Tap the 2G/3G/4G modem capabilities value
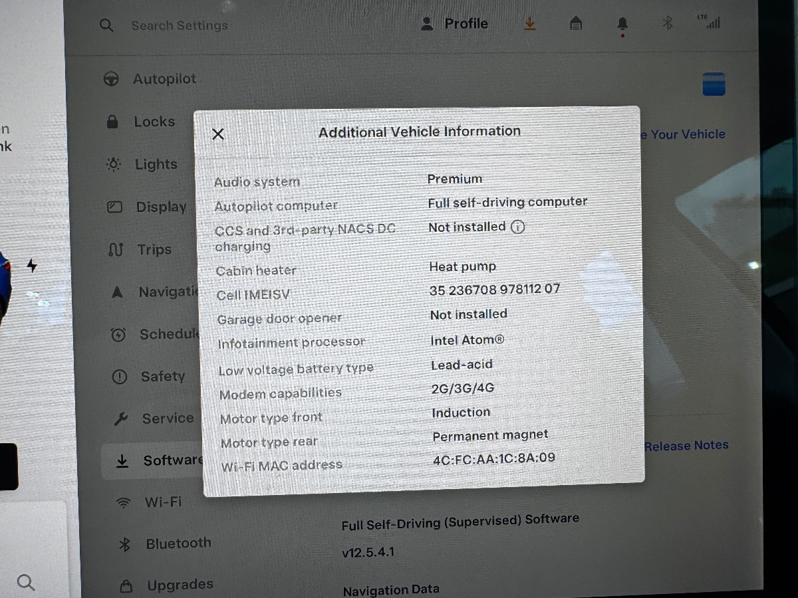 tap(463, 389)
